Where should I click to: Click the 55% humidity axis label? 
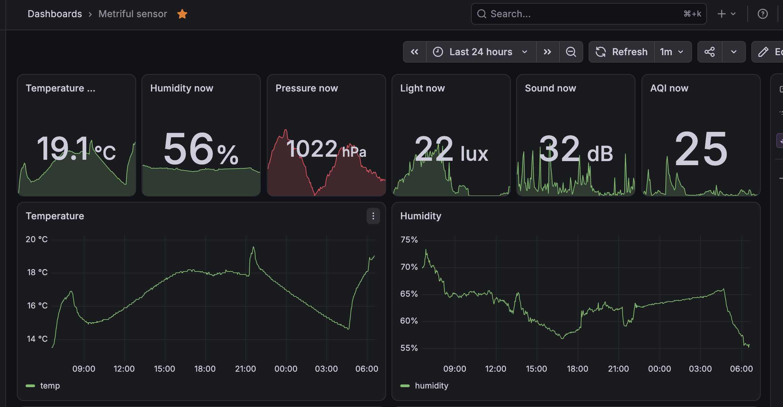pyautogui.click(x=409, y=348)
